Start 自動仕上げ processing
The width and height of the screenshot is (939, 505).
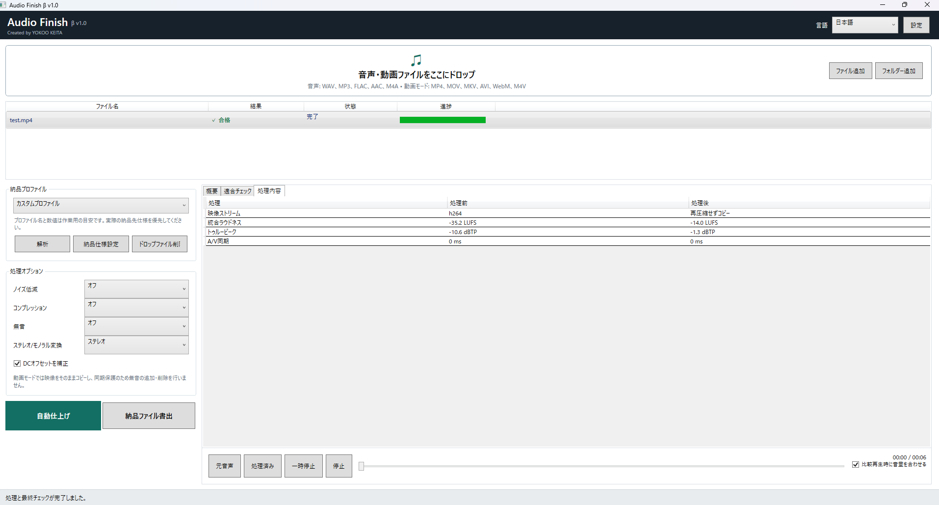pyautogui.click(x=53, y=416)
